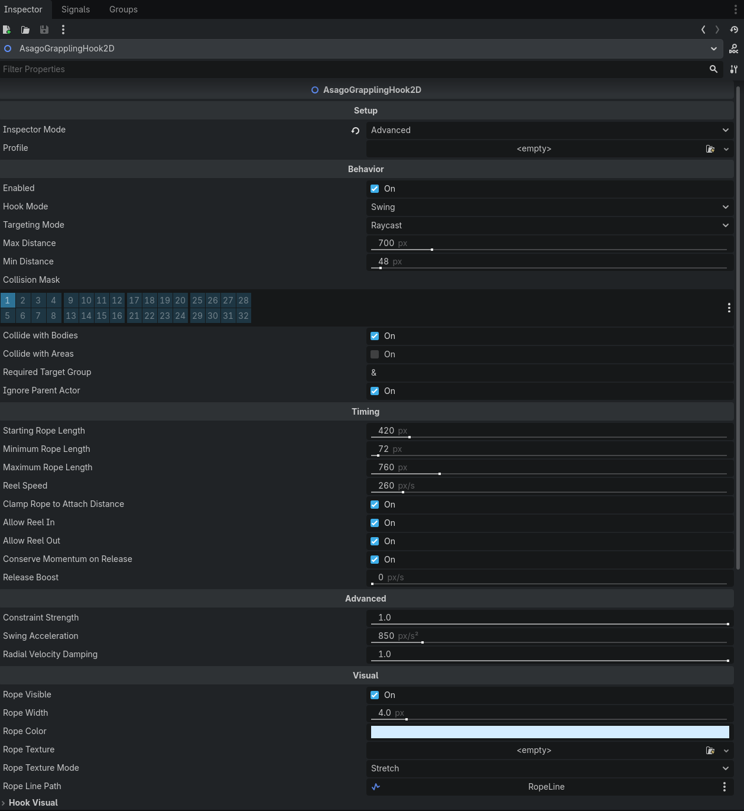Open Targeting Mode Raycast dropdown
The image size is (744, 811).
[550, 225]
